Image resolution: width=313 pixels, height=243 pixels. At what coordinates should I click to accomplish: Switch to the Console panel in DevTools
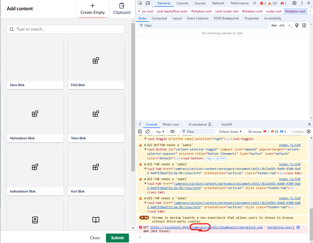coord(182,3)
